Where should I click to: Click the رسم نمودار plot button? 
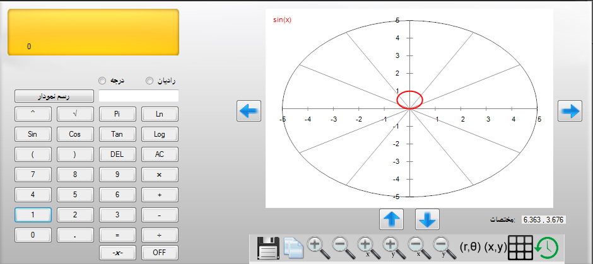(x=54, y=96)
